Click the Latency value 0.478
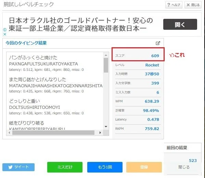 click(153, 119)
